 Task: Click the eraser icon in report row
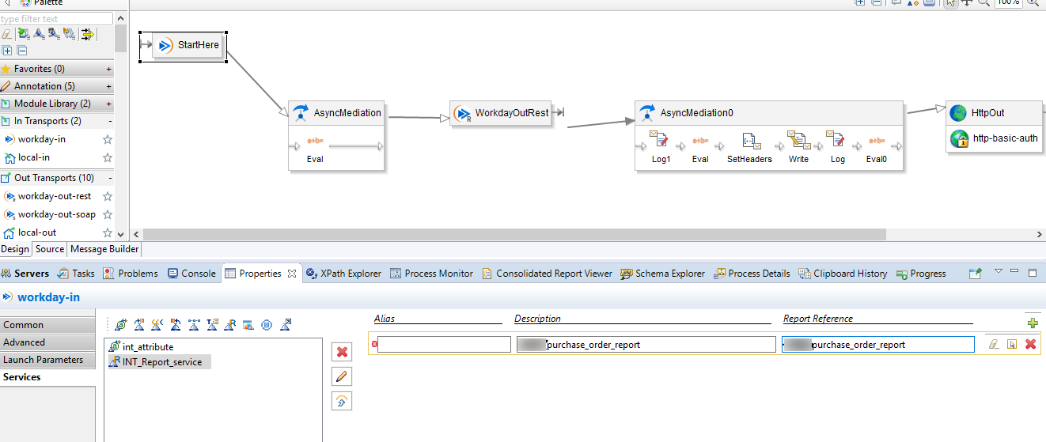pyautogui.click(x=993, y=344)
